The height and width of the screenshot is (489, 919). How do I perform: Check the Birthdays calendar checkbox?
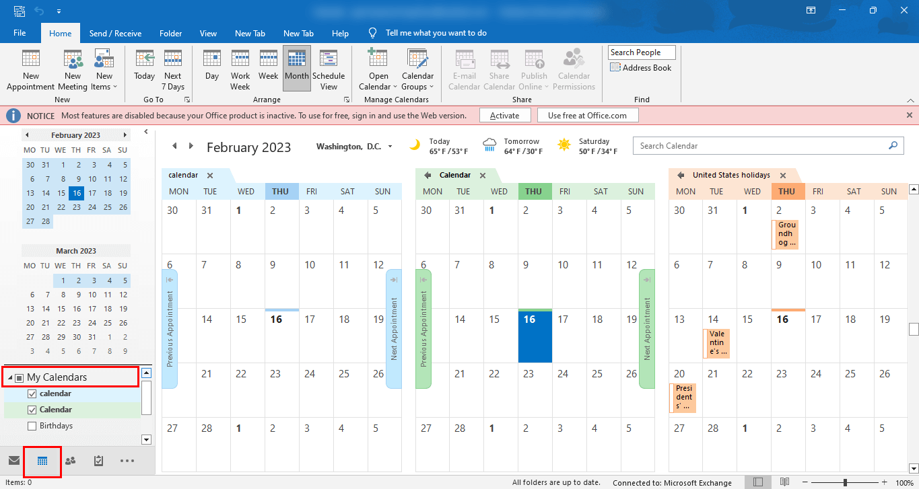32,426
